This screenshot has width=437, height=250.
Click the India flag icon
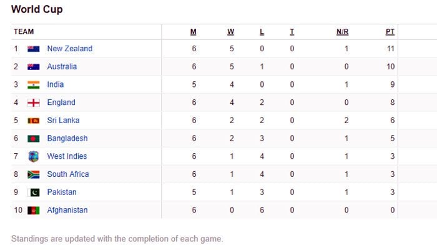[34, 85]
